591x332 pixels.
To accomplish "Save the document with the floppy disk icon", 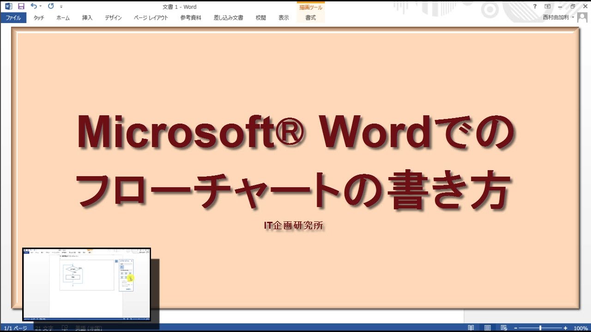I will [x=21, y=6].
